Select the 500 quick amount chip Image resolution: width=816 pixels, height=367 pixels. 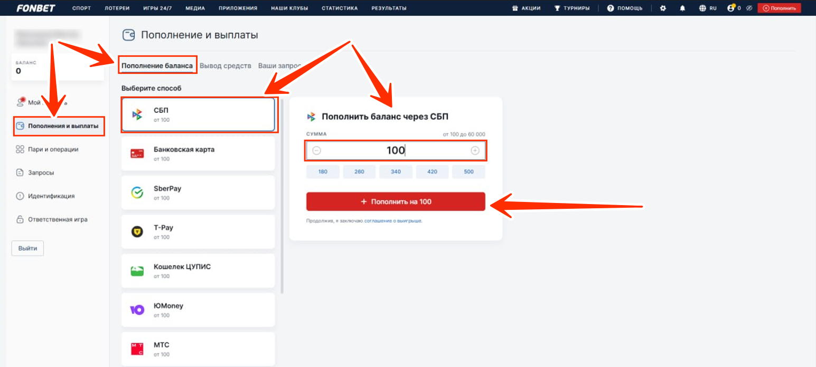click(x=468, y=172)
